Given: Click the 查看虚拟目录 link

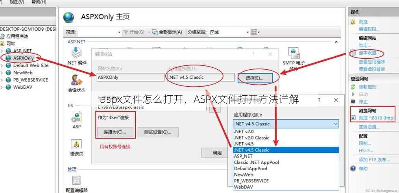Looking at the screenshot, I should pos(372,69).
